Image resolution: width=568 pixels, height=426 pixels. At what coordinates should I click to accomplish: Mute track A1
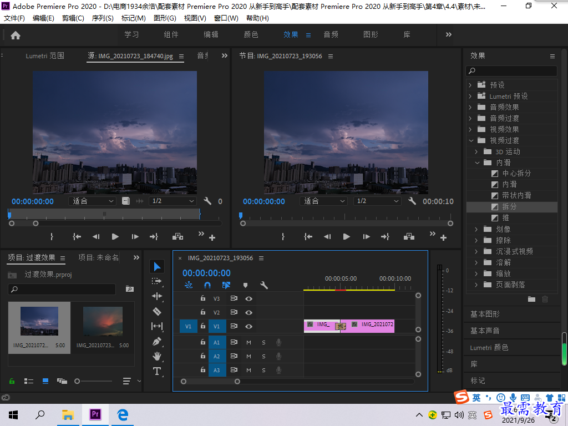[248, 342]
